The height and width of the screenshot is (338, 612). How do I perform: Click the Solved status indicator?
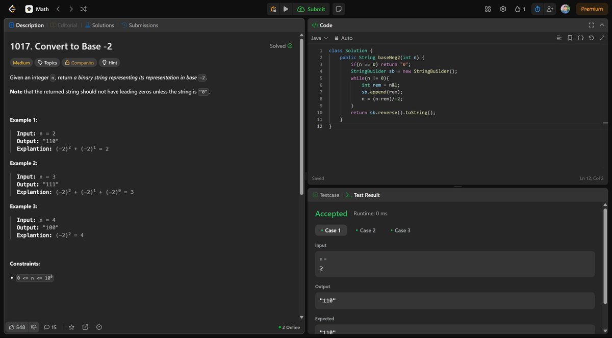(x=281, y=46)
